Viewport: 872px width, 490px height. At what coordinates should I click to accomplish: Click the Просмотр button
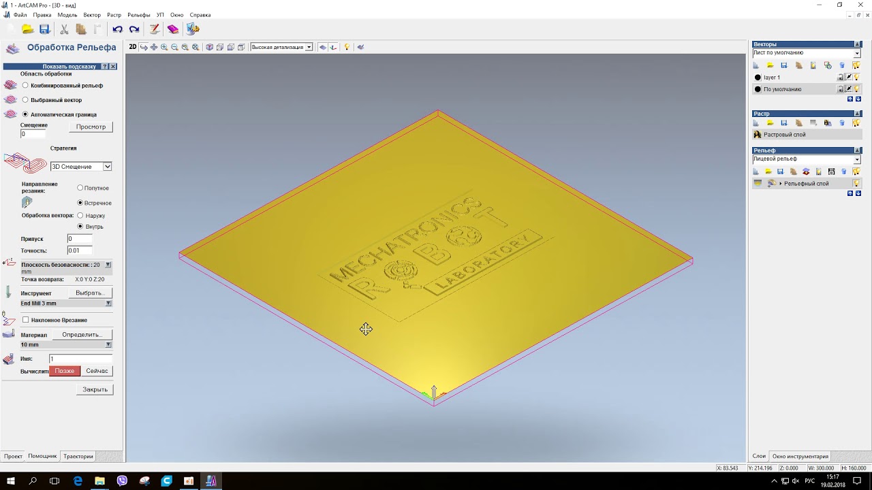[x=91, y=127]
